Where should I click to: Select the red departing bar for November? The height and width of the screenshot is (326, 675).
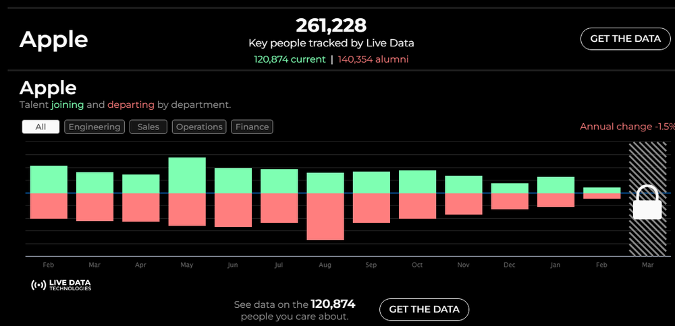pos(463,204)
